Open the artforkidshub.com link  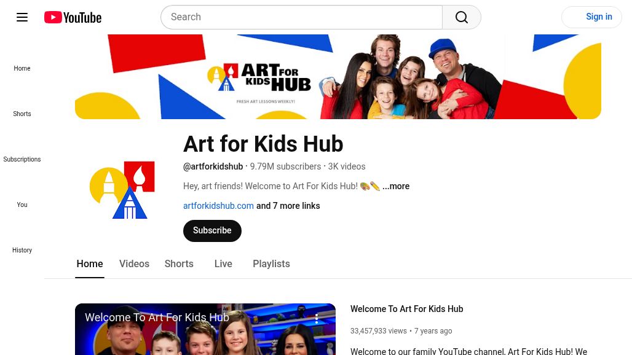218,206
